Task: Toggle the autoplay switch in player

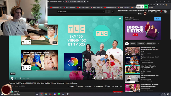Action: pos(94,78)
